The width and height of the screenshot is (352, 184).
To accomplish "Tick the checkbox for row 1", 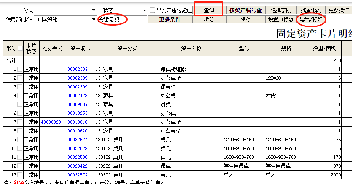I will coord(20,69).
